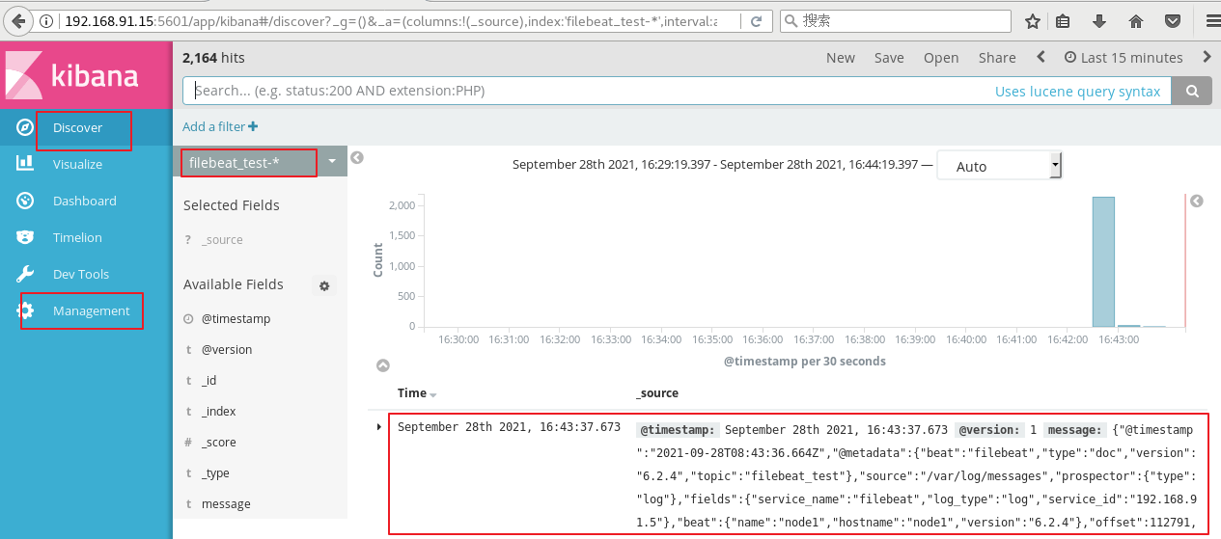The height and width of the screenshot is (539, 1221).
Task: Collapse the histogram with the up-arrow icon
Action: (x=382, y=365)
